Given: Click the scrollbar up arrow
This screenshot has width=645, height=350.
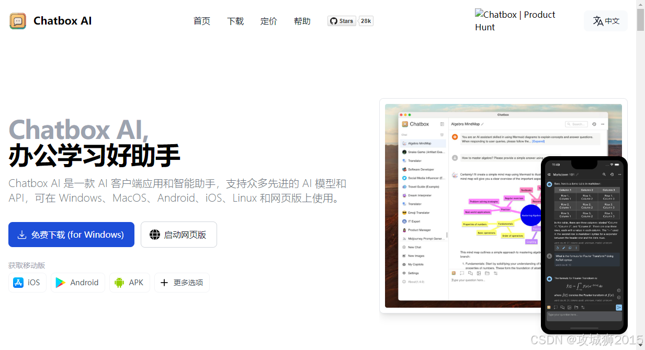Looking at the screenshot, I should coord(640,4).
